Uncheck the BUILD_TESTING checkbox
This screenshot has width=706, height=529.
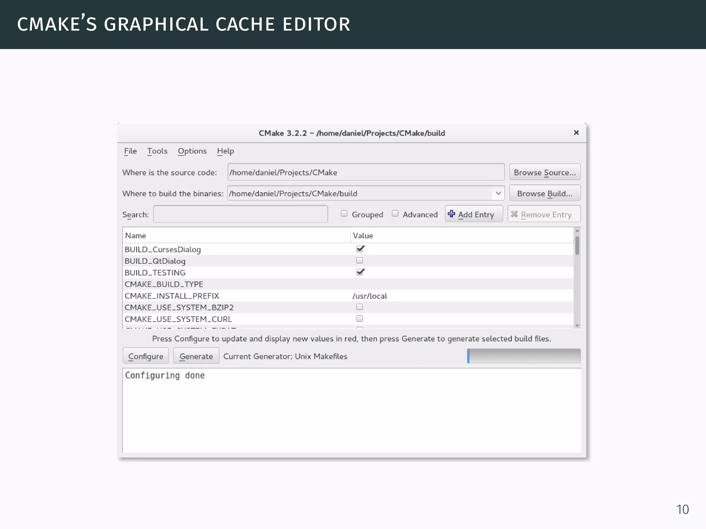[x=360, y=272]
